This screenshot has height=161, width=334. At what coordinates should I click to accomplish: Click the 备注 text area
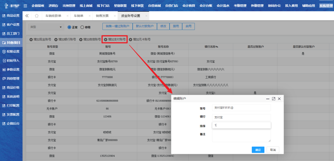[241, 136]
